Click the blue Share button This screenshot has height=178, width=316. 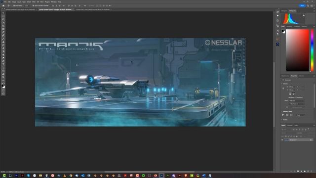[302, 5]
